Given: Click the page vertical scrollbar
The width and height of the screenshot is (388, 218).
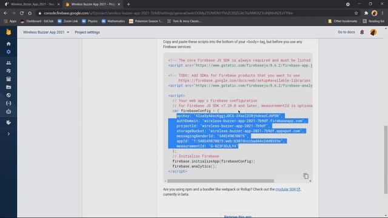Looking at the screenshot, I should pos(386,160).
